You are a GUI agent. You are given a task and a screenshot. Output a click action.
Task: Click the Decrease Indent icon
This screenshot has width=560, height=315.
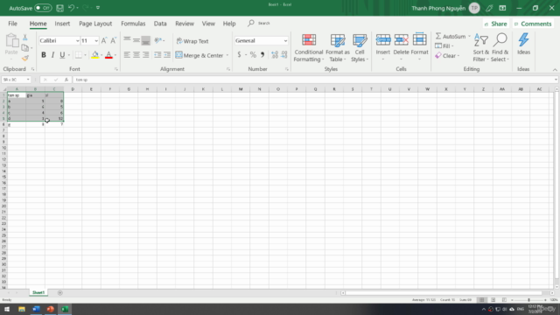pyautogui.click(x=157, y=55)
